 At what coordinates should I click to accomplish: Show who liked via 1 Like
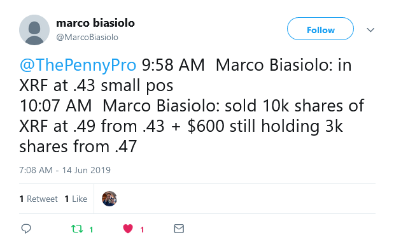point(76,199)
